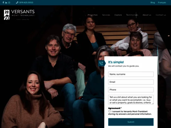Open the Explore menu
The width and height of the screenshot is (171, 128).
click(x=118, y=15)
